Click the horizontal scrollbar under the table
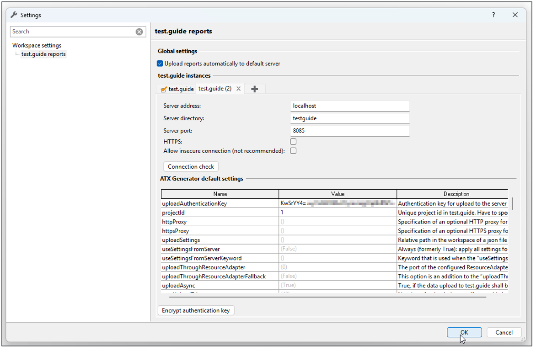This screenshot has width=536, height=351. [327, 298]
